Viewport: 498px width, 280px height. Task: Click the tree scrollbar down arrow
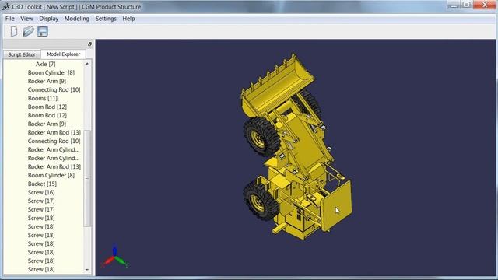tap(87, 270)
